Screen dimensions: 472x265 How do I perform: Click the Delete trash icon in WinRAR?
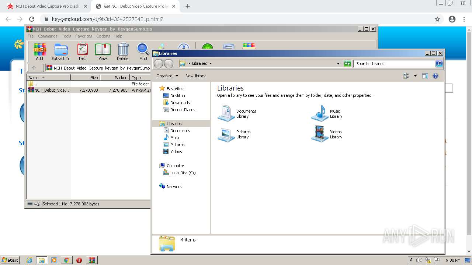tap(123, 52)
